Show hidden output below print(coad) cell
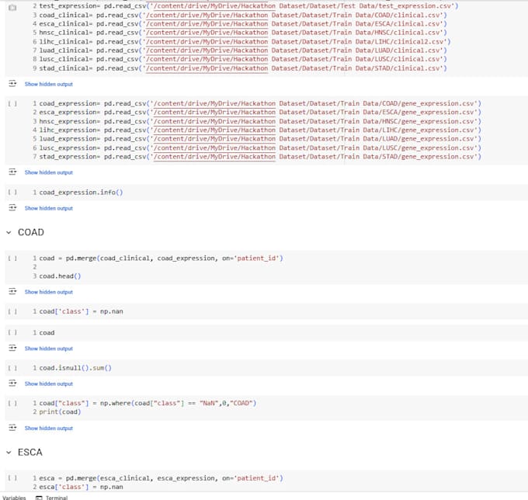The width and height of the screenshot is (528, 500). point(48,428)
